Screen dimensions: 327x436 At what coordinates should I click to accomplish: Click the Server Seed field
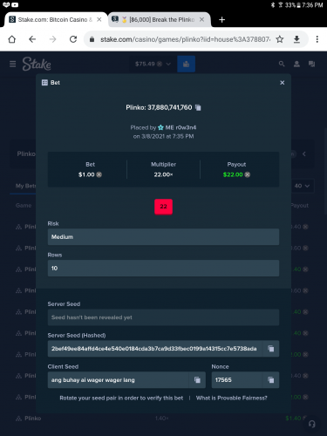(163, 317)
